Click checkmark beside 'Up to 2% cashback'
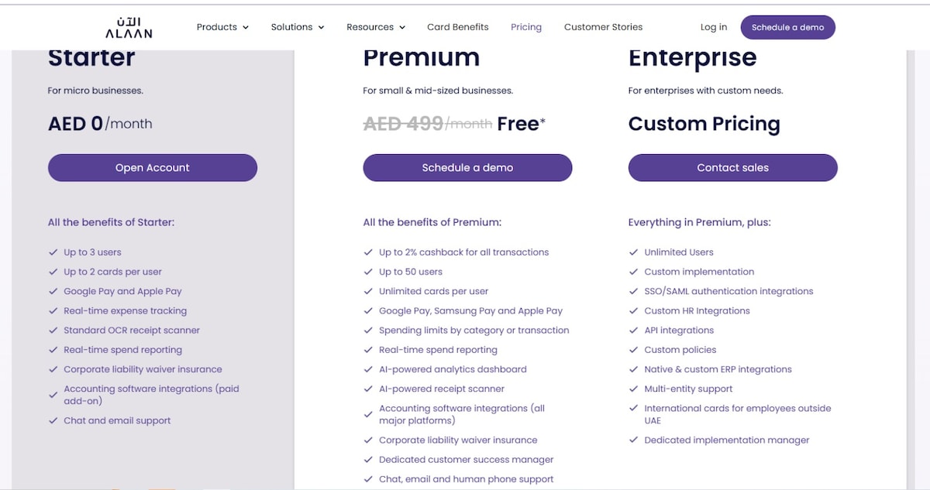This screenshot has width=930, height=490. pos(368,252)
